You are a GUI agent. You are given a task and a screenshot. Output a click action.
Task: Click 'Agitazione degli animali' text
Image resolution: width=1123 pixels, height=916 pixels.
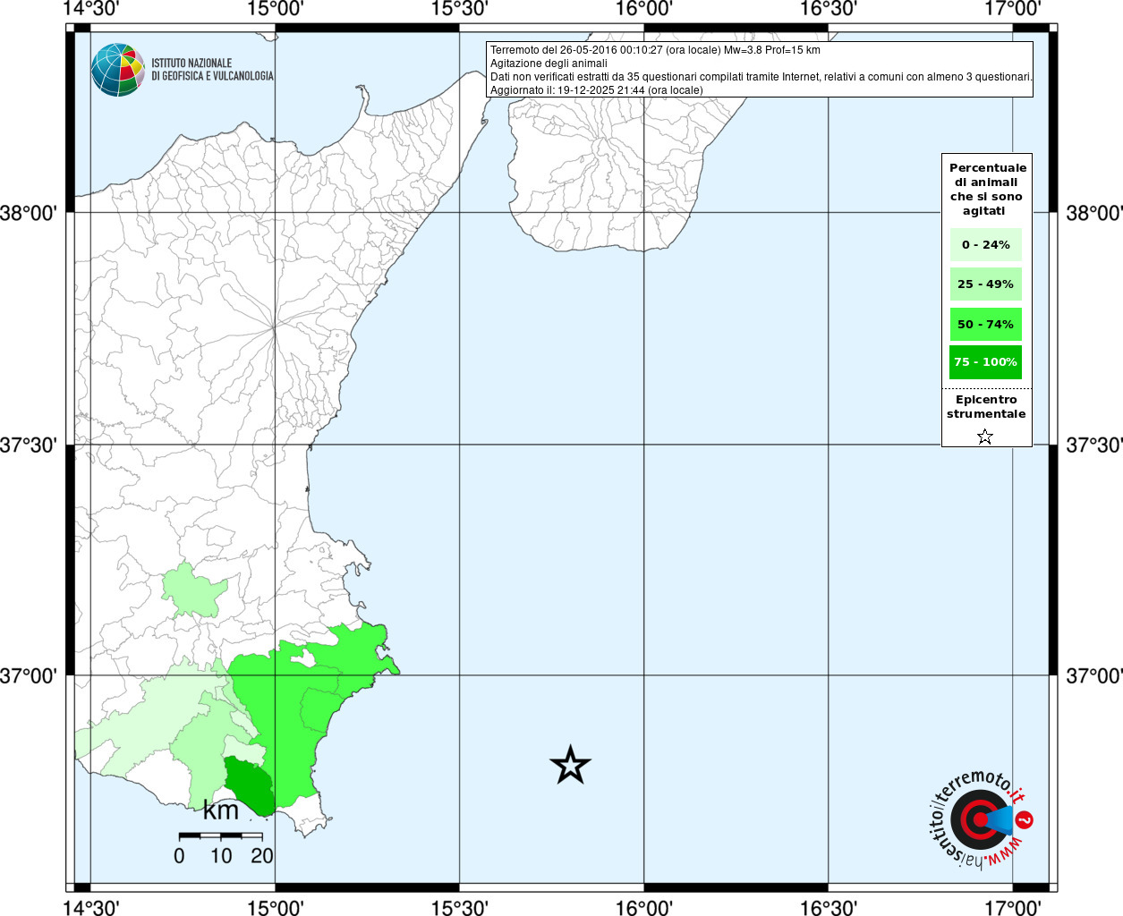pos(549,64)
